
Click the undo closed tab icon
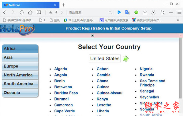tap(162, 12)
